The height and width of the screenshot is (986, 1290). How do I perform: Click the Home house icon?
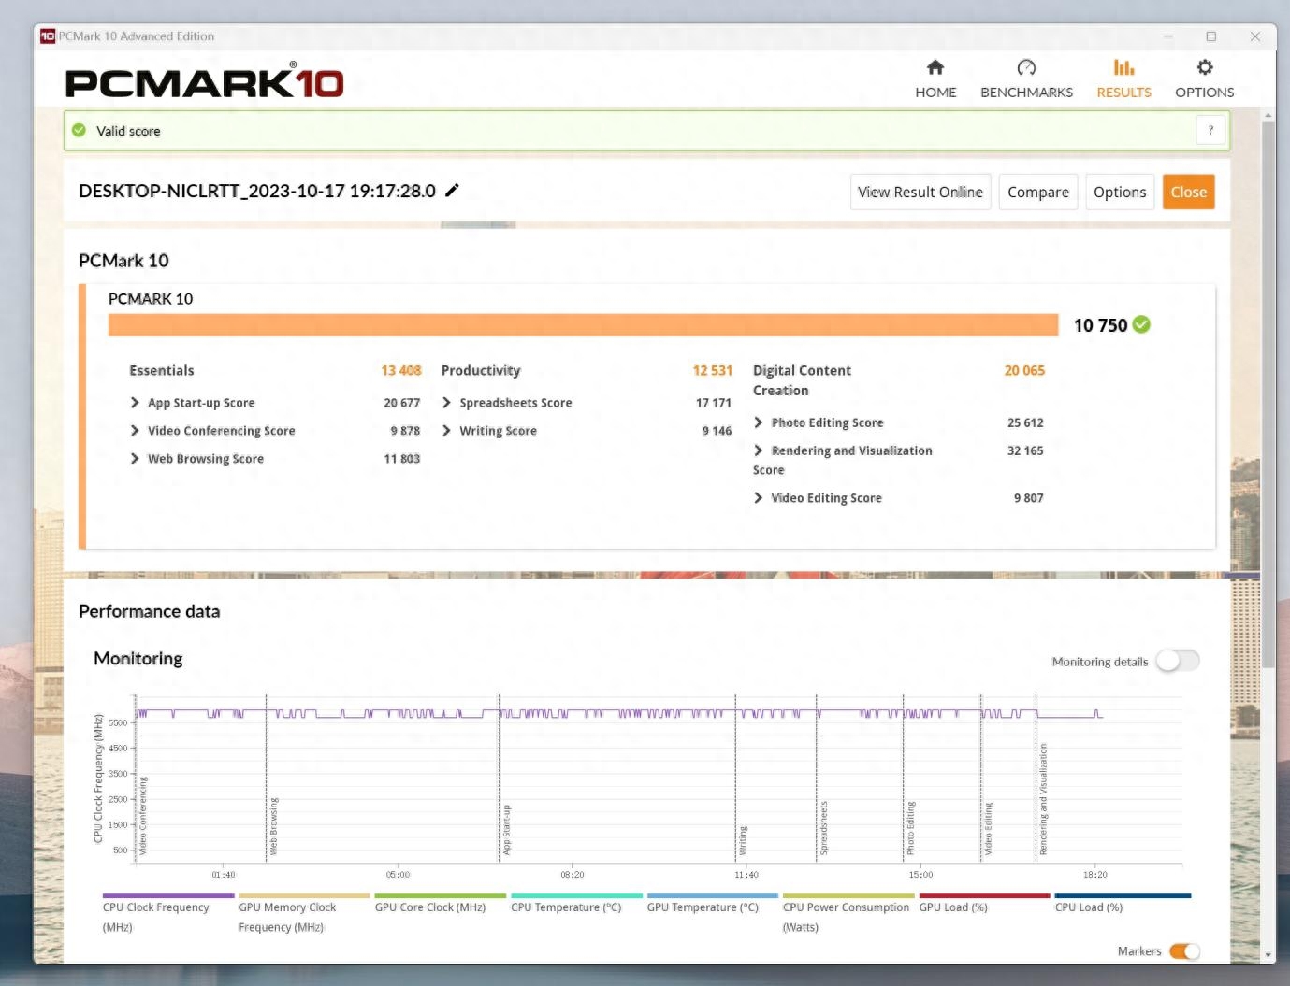click(x=935, y=67)
